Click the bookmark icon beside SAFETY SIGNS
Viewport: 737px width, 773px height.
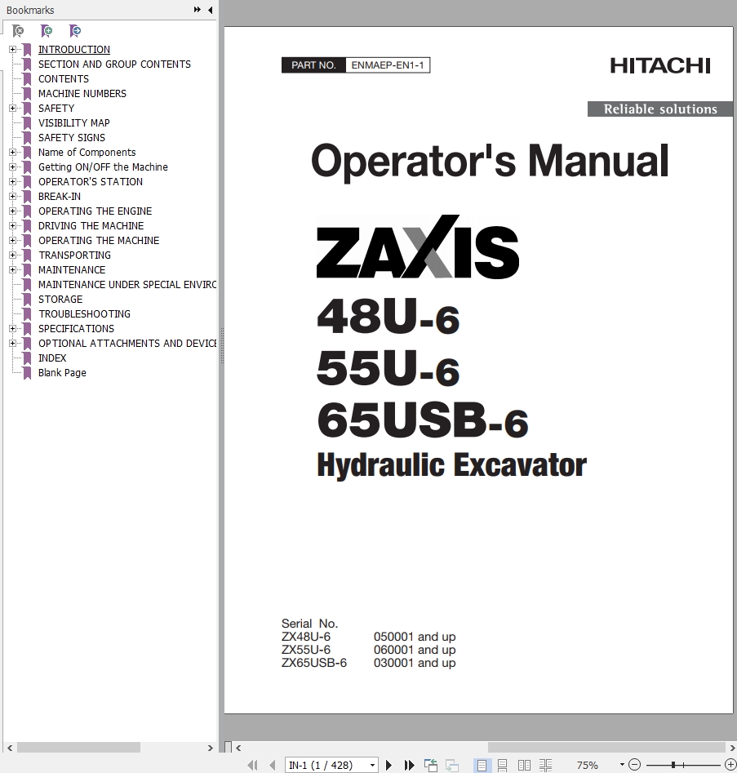27,138
